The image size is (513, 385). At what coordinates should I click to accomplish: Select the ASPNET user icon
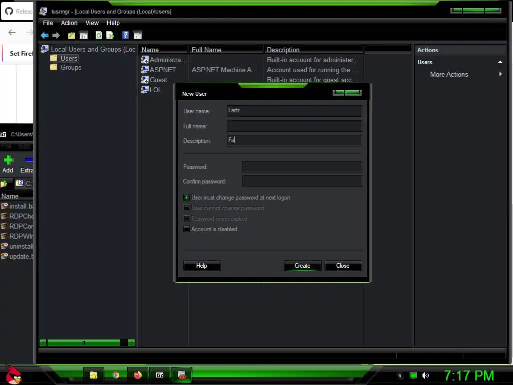click(145, 69)
